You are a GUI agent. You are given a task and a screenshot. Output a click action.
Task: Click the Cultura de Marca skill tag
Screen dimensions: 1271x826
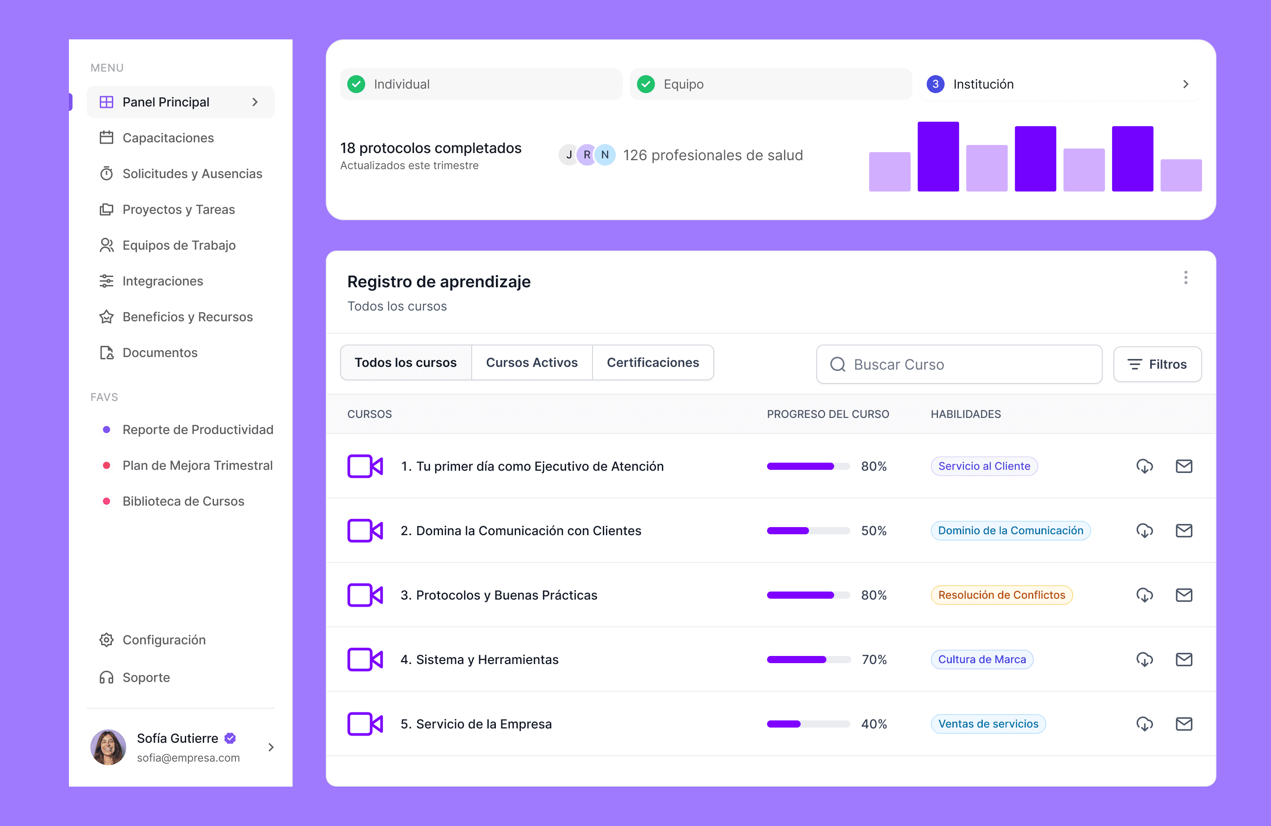point(982,660)
